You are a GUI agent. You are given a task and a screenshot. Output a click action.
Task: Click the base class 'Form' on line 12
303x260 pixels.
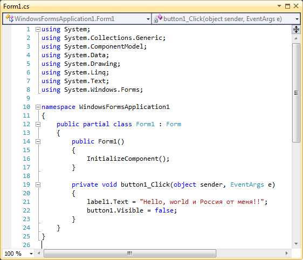point(174,124)
